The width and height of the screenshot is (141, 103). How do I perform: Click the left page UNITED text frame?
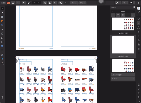(25, 63)
